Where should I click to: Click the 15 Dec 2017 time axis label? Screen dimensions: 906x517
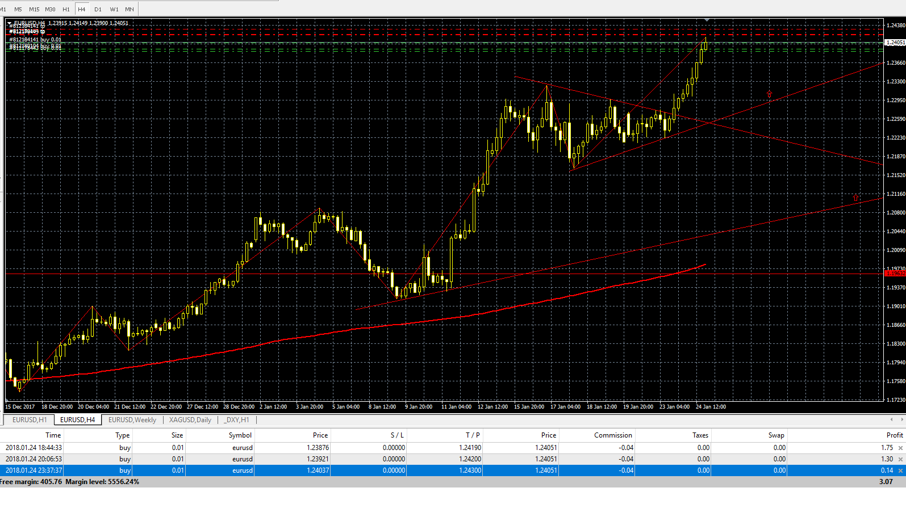20,407
